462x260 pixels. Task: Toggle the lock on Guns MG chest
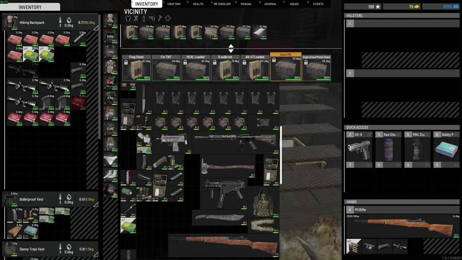274,60
